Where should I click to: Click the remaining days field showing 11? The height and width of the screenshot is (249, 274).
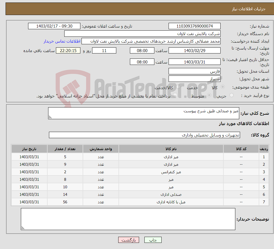tap(104, 51)
